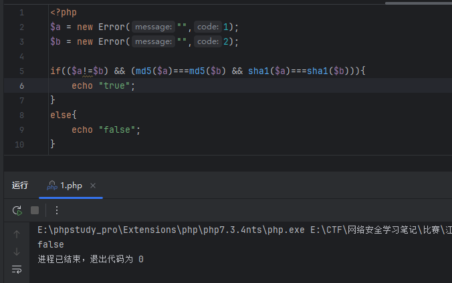
Task: Click the down arrow in console gutter
Action: 17,252
